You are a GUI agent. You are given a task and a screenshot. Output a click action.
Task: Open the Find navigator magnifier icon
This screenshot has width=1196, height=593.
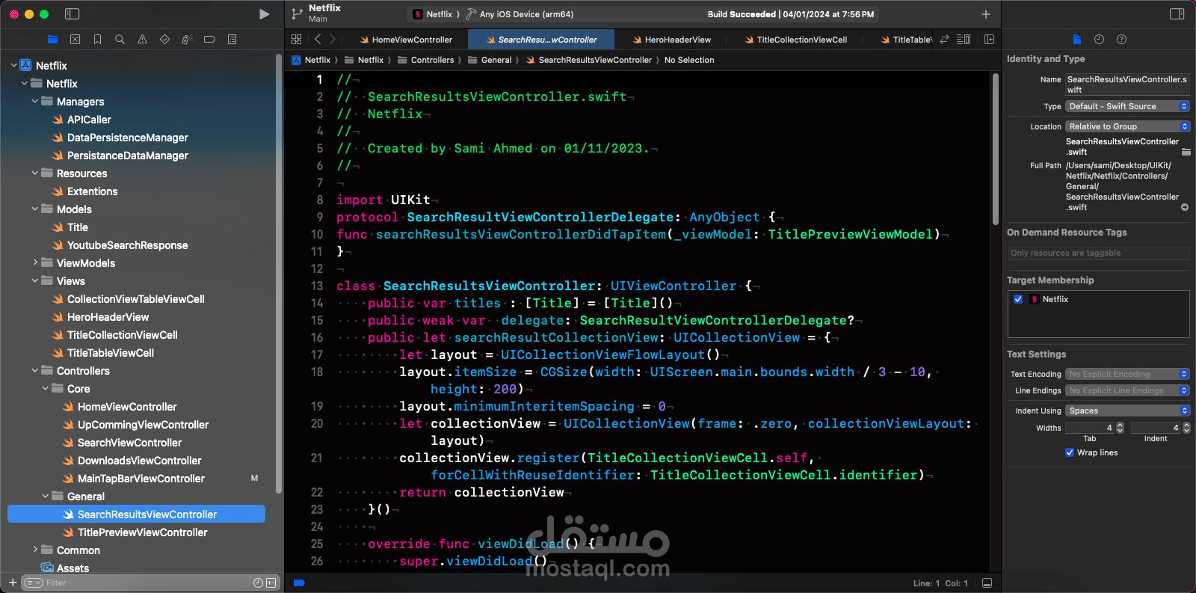[x=120, y=40]
